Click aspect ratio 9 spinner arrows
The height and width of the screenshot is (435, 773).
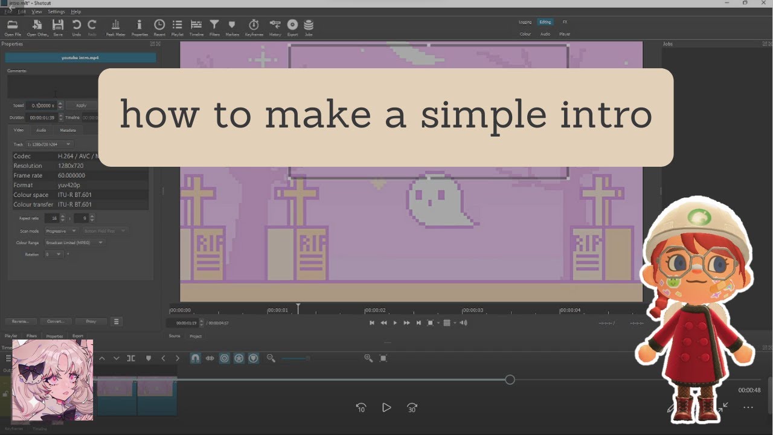click(92, 218)
